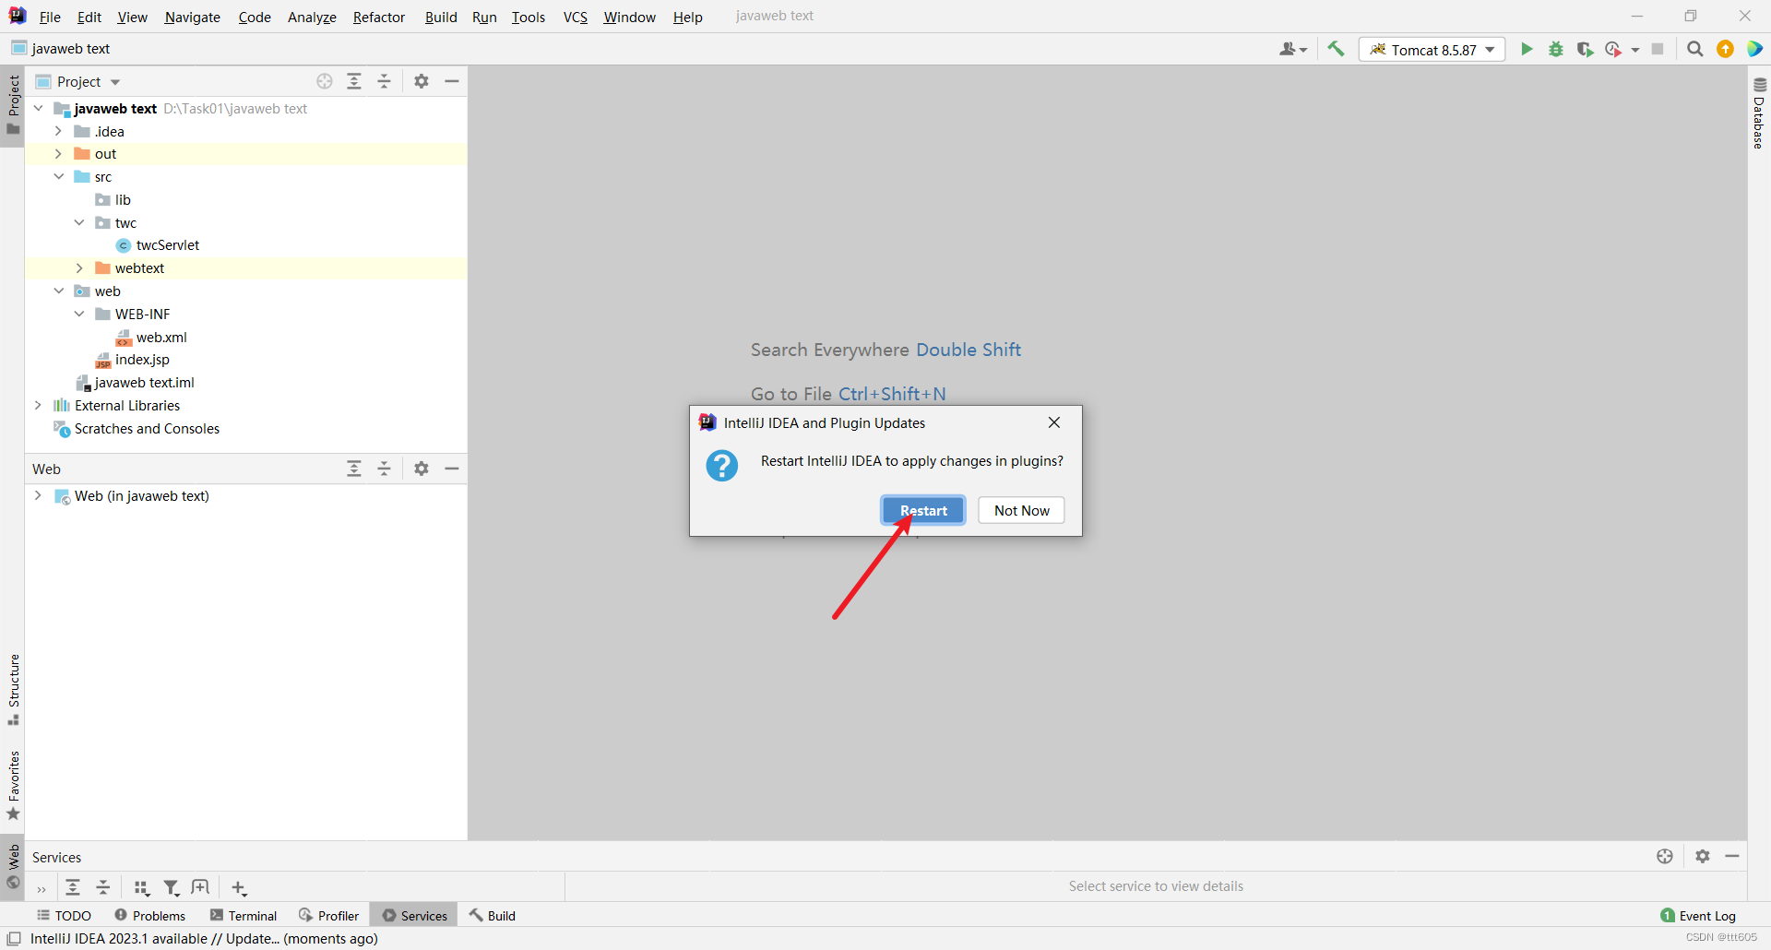Open the Tomcat 8.5.87 run configuration dropdown
Viewport: 1771px width, 950px height.
(x=1432, y=50)
